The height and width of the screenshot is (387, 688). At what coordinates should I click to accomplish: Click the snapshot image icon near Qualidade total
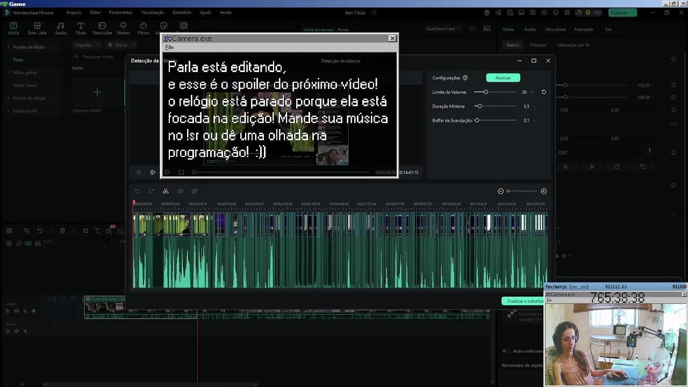(x=487, y=28)
